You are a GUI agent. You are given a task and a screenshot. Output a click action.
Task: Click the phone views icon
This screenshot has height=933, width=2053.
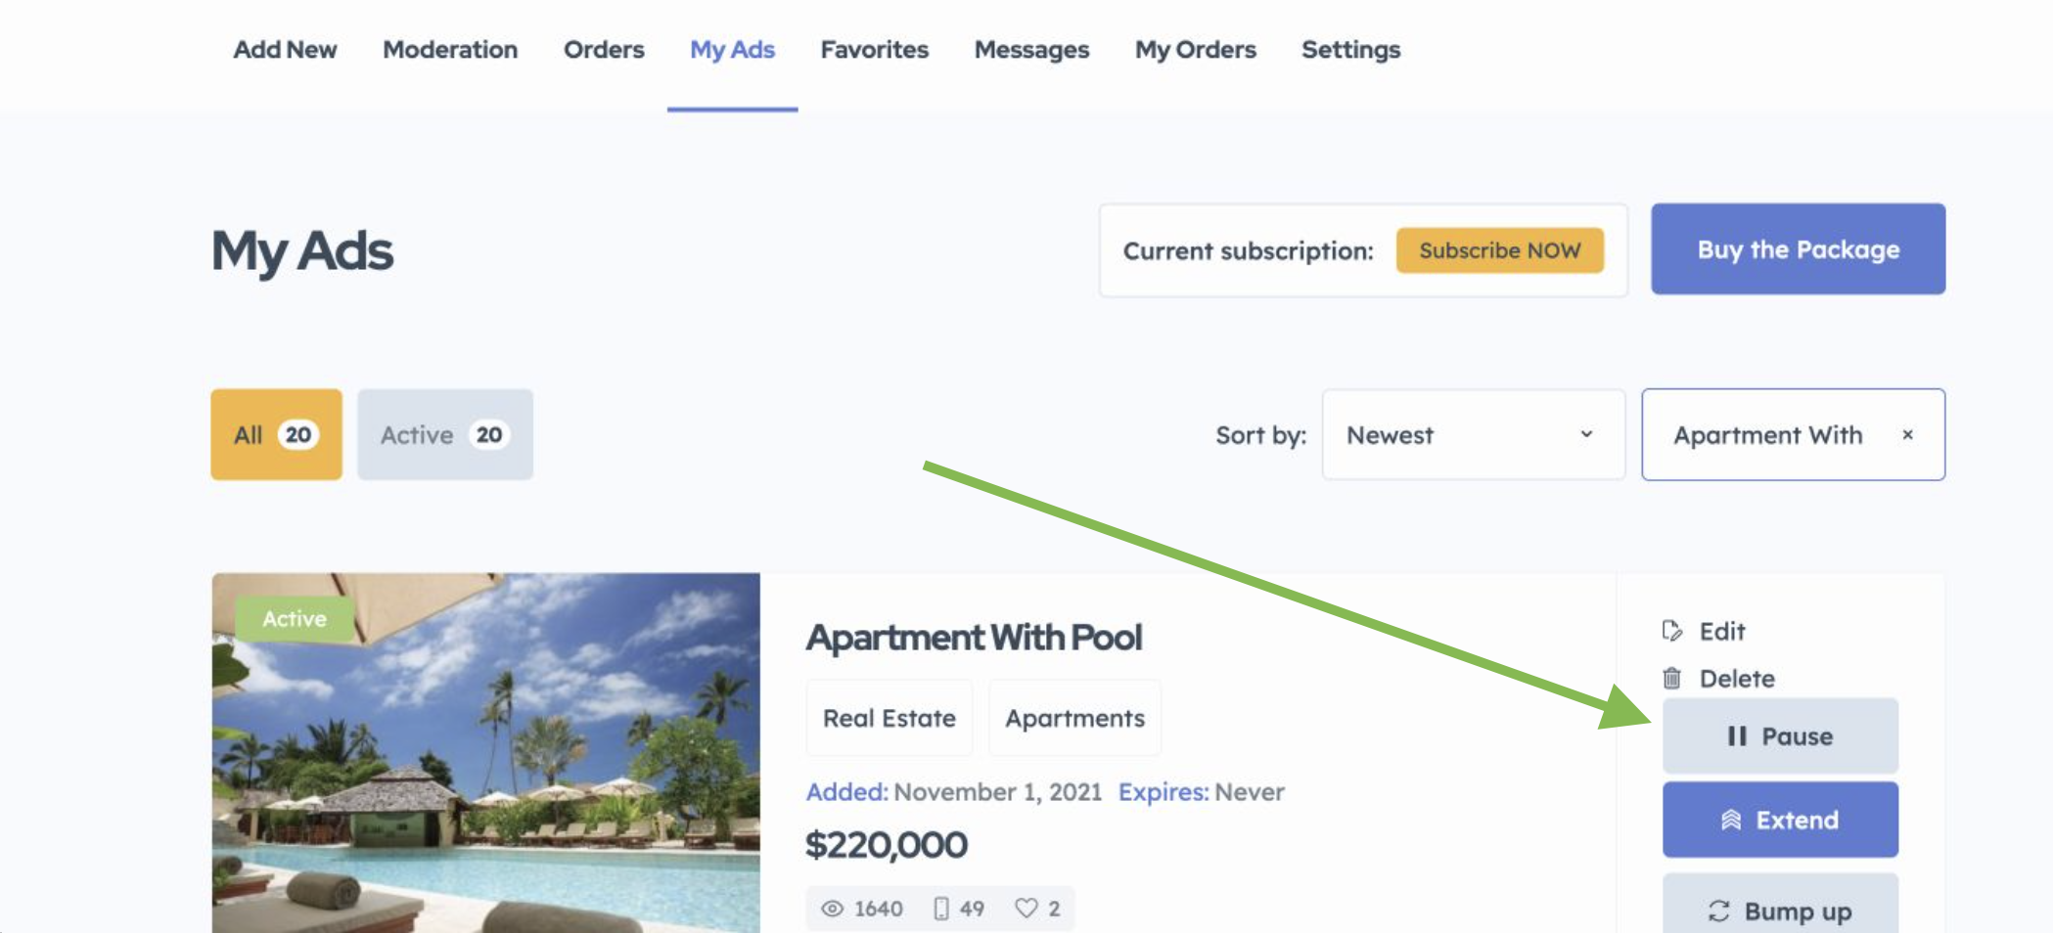click(940, 909)
